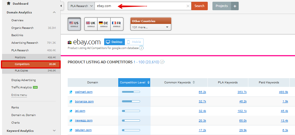295x135 pixels.
Task: Select the FR Google database
Action: 117,24
